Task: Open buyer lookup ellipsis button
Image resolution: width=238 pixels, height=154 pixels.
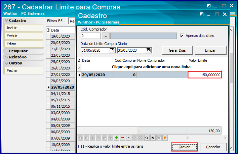Action: point(105,36)
